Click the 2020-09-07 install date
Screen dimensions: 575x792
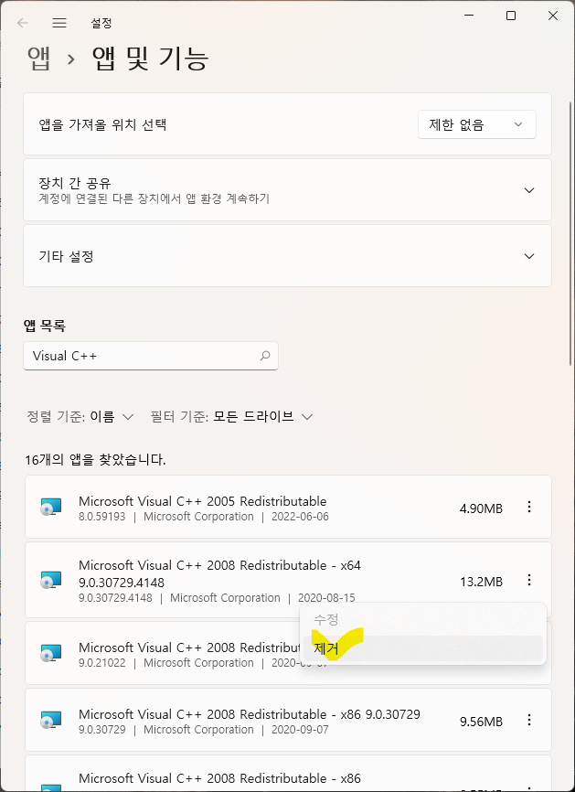click(x=300, y=730)
